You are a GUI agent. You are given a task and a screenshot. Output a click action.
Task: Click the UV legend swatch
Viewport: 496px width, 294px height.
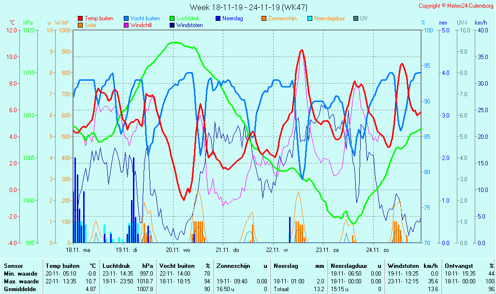click(x=356, y=18)
